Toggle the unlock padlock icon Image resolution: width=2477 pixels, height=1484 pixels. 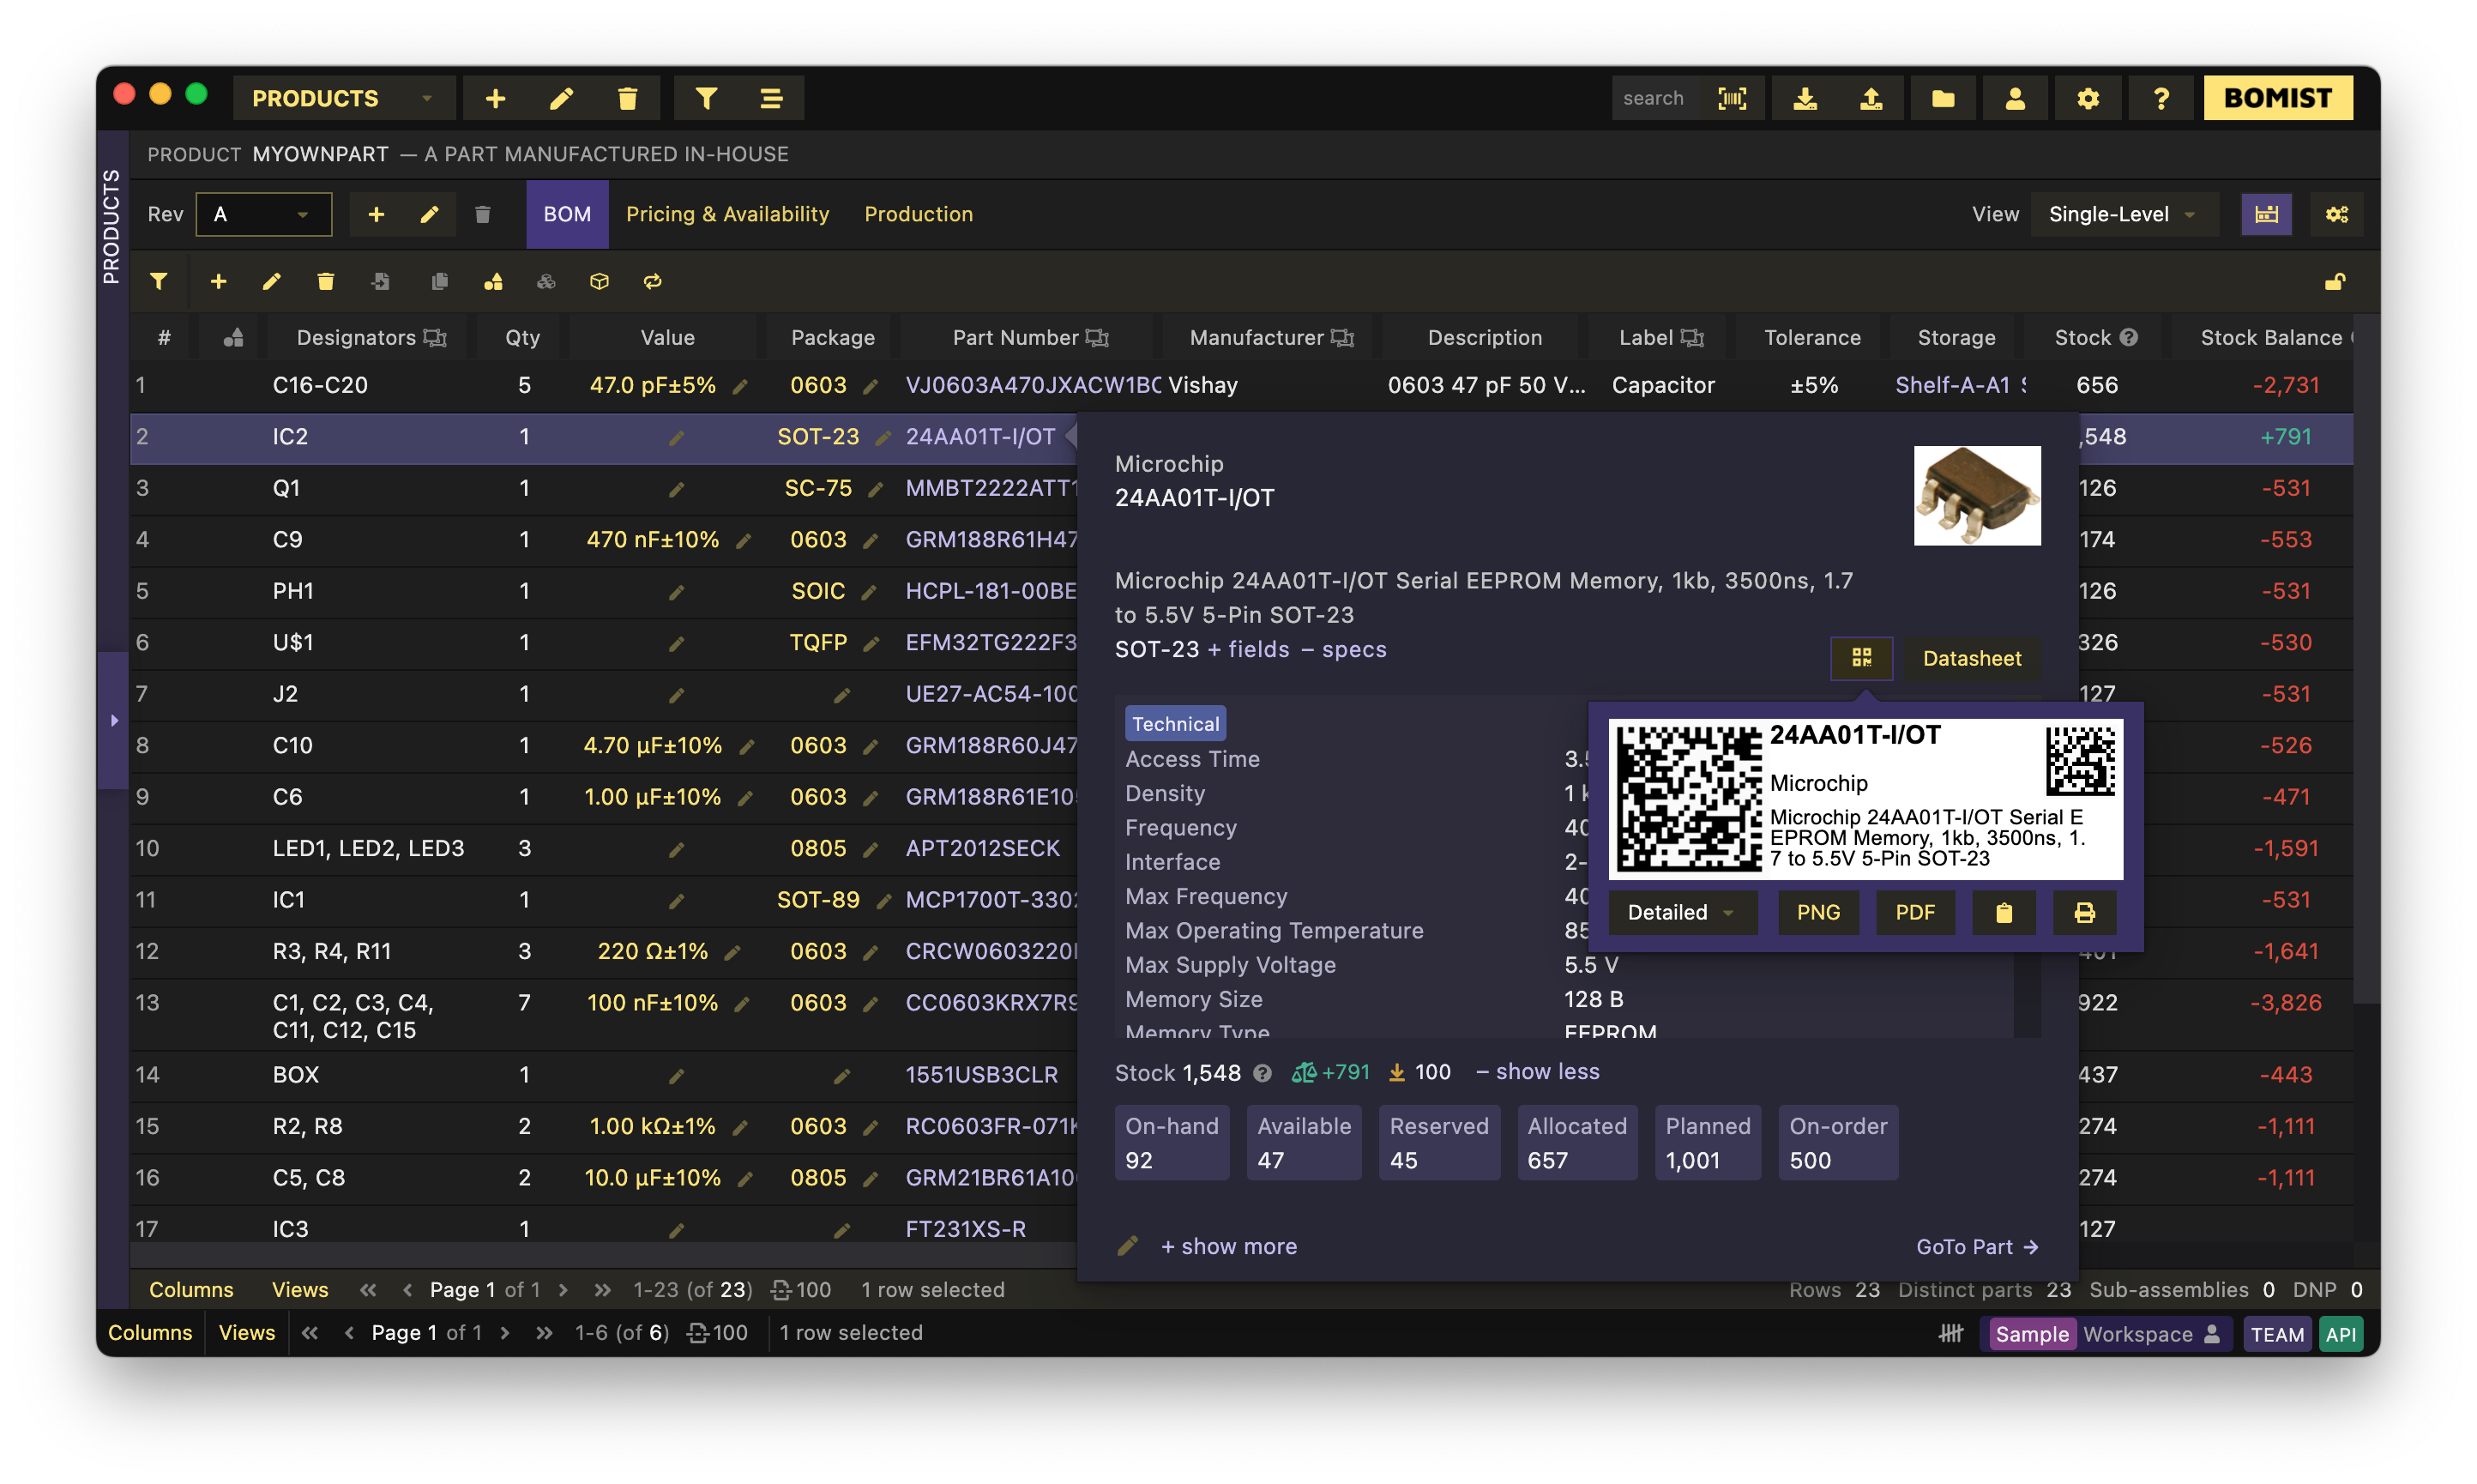[x=2334, y=282]
